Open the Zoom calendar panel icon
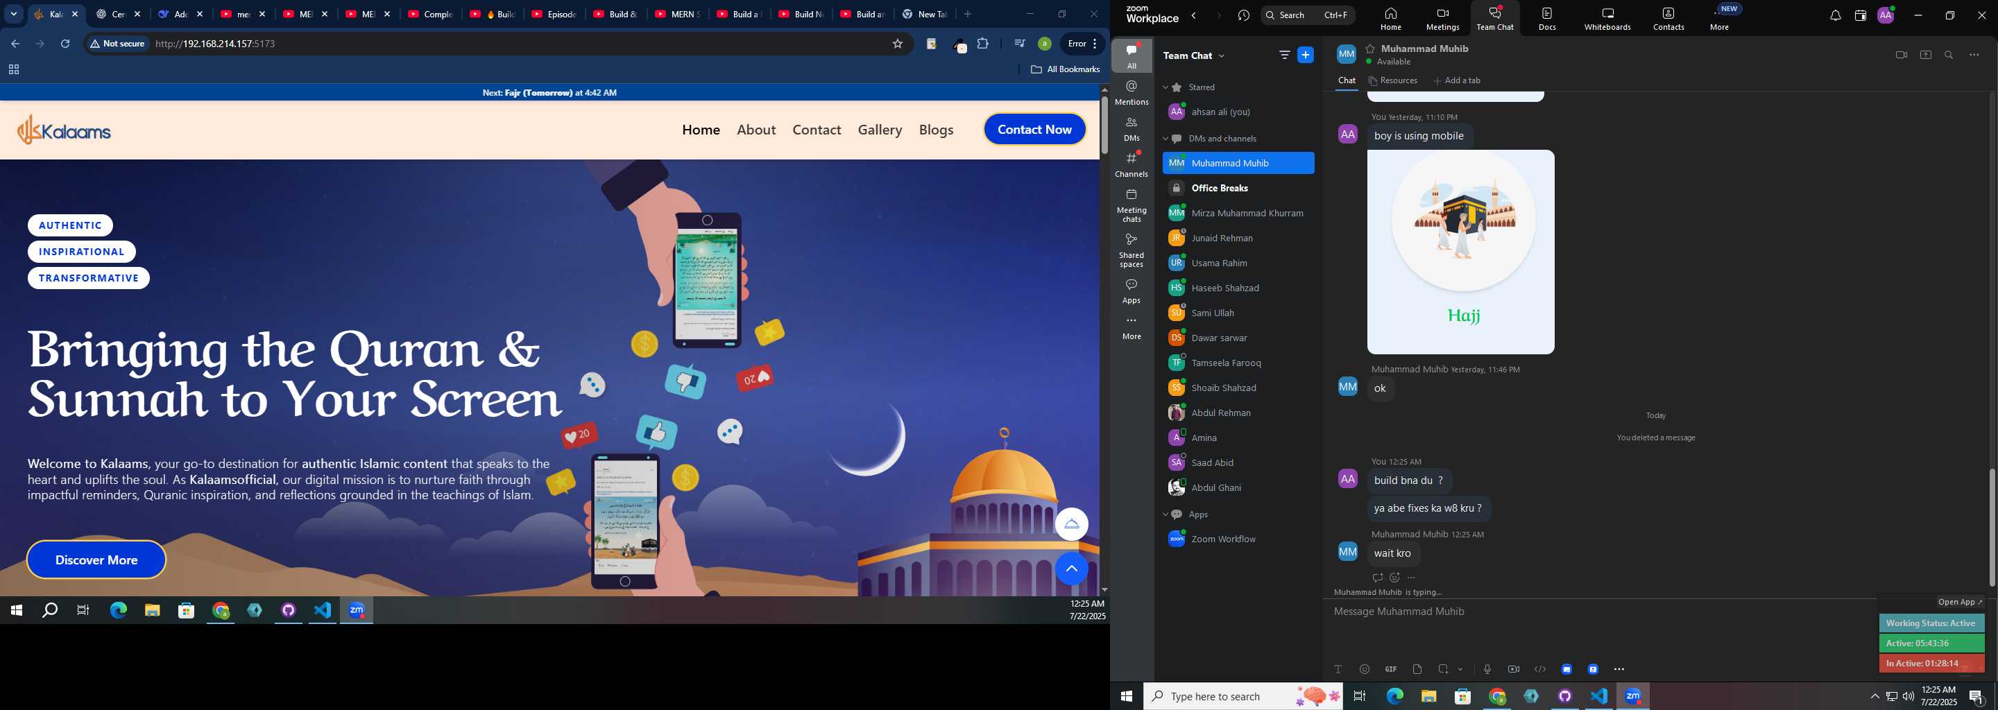Image resolution: width=1998 pixels, height=710 pixels. click(x=1860, y=15)
